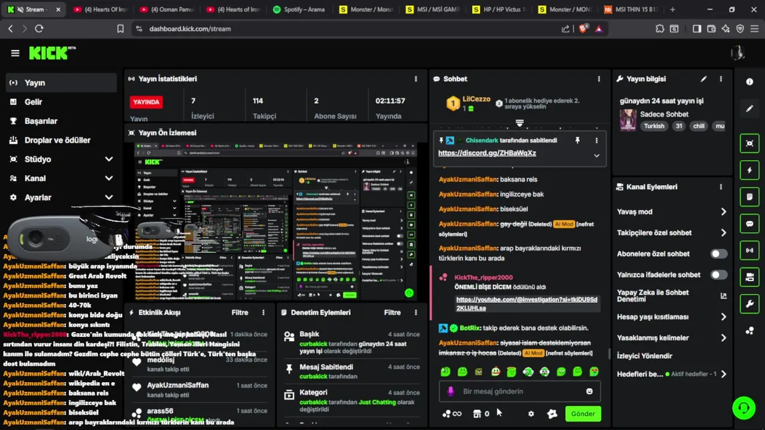Edit Yayın bilgisi with pencil icon
This screenshot has height=430, width=765.
click(x=703, y=79)
